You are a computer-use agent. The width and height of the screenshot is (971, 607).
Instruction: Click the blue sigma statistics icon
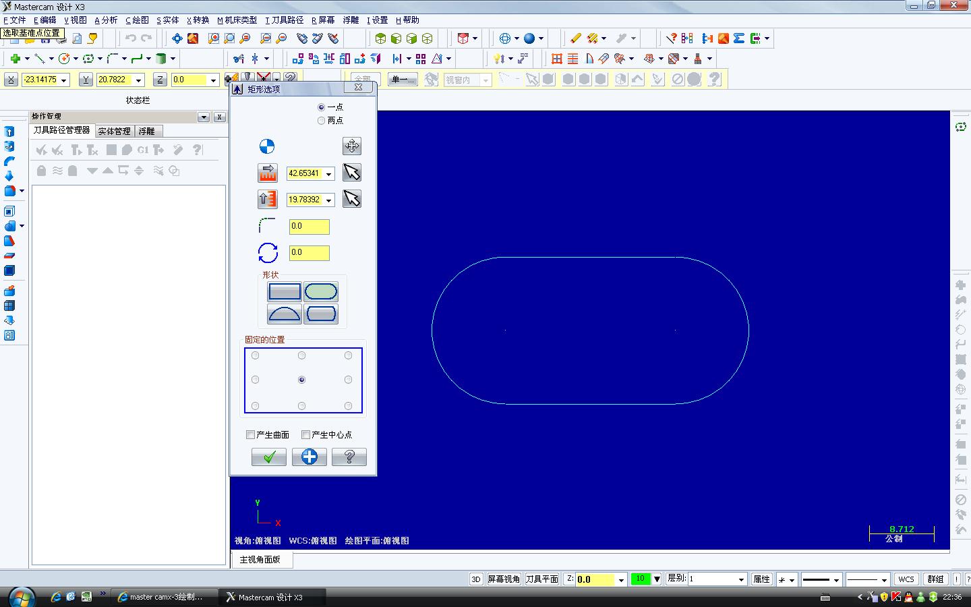739,38
